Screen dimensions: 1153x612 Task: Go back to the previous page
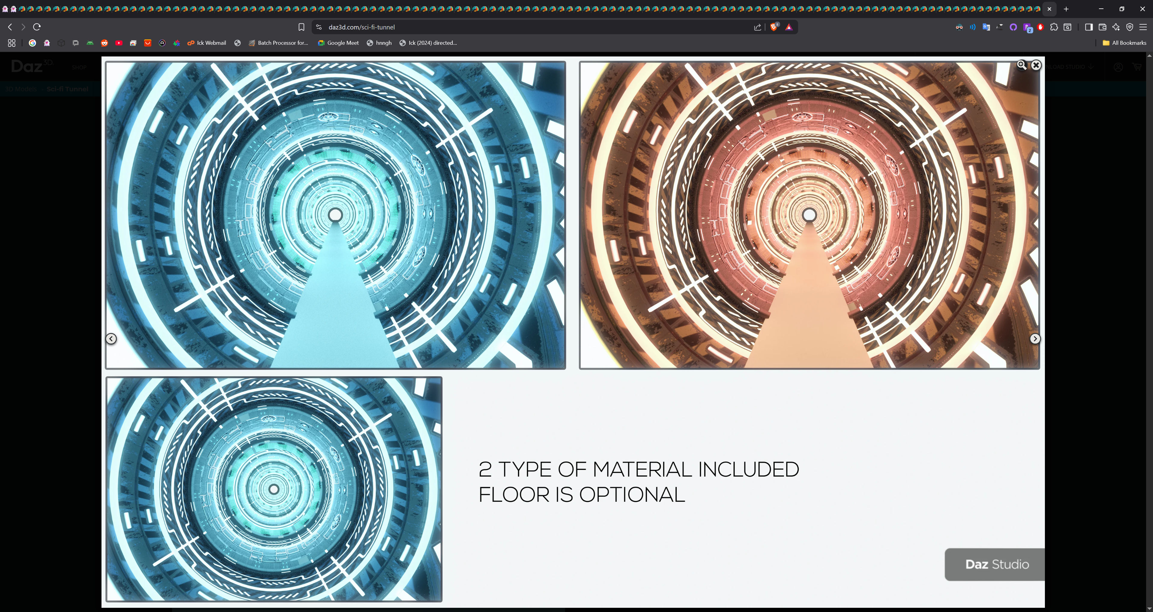click(x=10, y=27)
